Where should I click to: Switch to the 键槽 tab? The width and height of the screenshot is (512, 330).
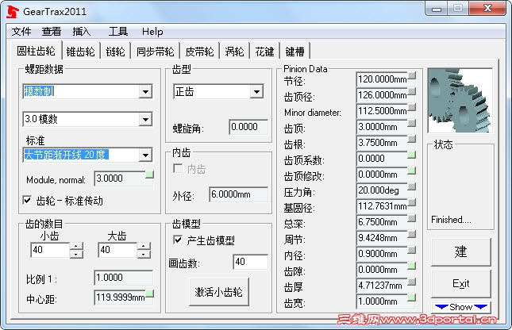294,52
